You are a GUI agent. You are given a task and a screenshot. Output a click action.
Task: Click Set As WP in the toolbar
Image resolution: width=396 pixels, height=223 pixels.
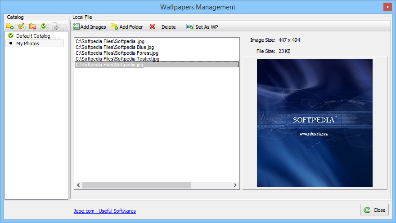pyautogui.click(x=202, y=26)
